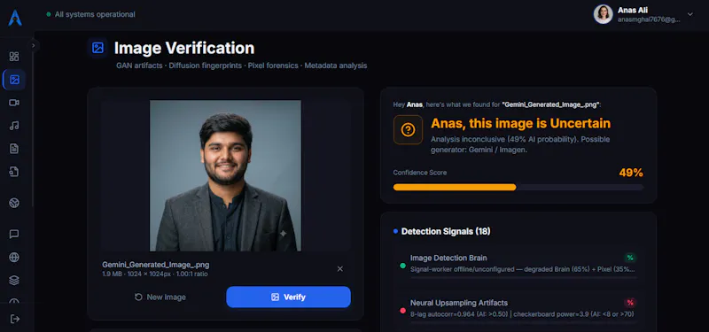Screen dimensions: 709x332
Task: Click Anas Ali profile avatar
Action: 603,14
